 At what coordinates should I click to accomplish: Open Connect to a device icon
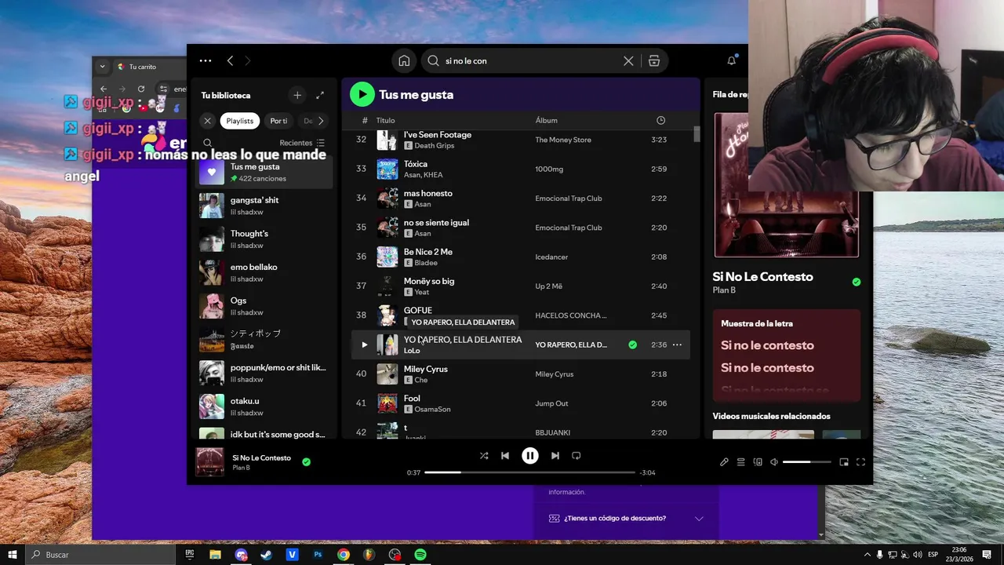758,462
